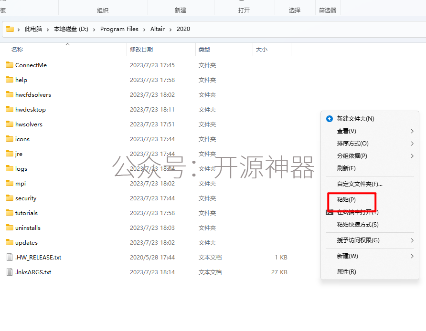Click the New Folder icon in context menu
This screenshot has height=331, width=426.
tap(329, 119)
